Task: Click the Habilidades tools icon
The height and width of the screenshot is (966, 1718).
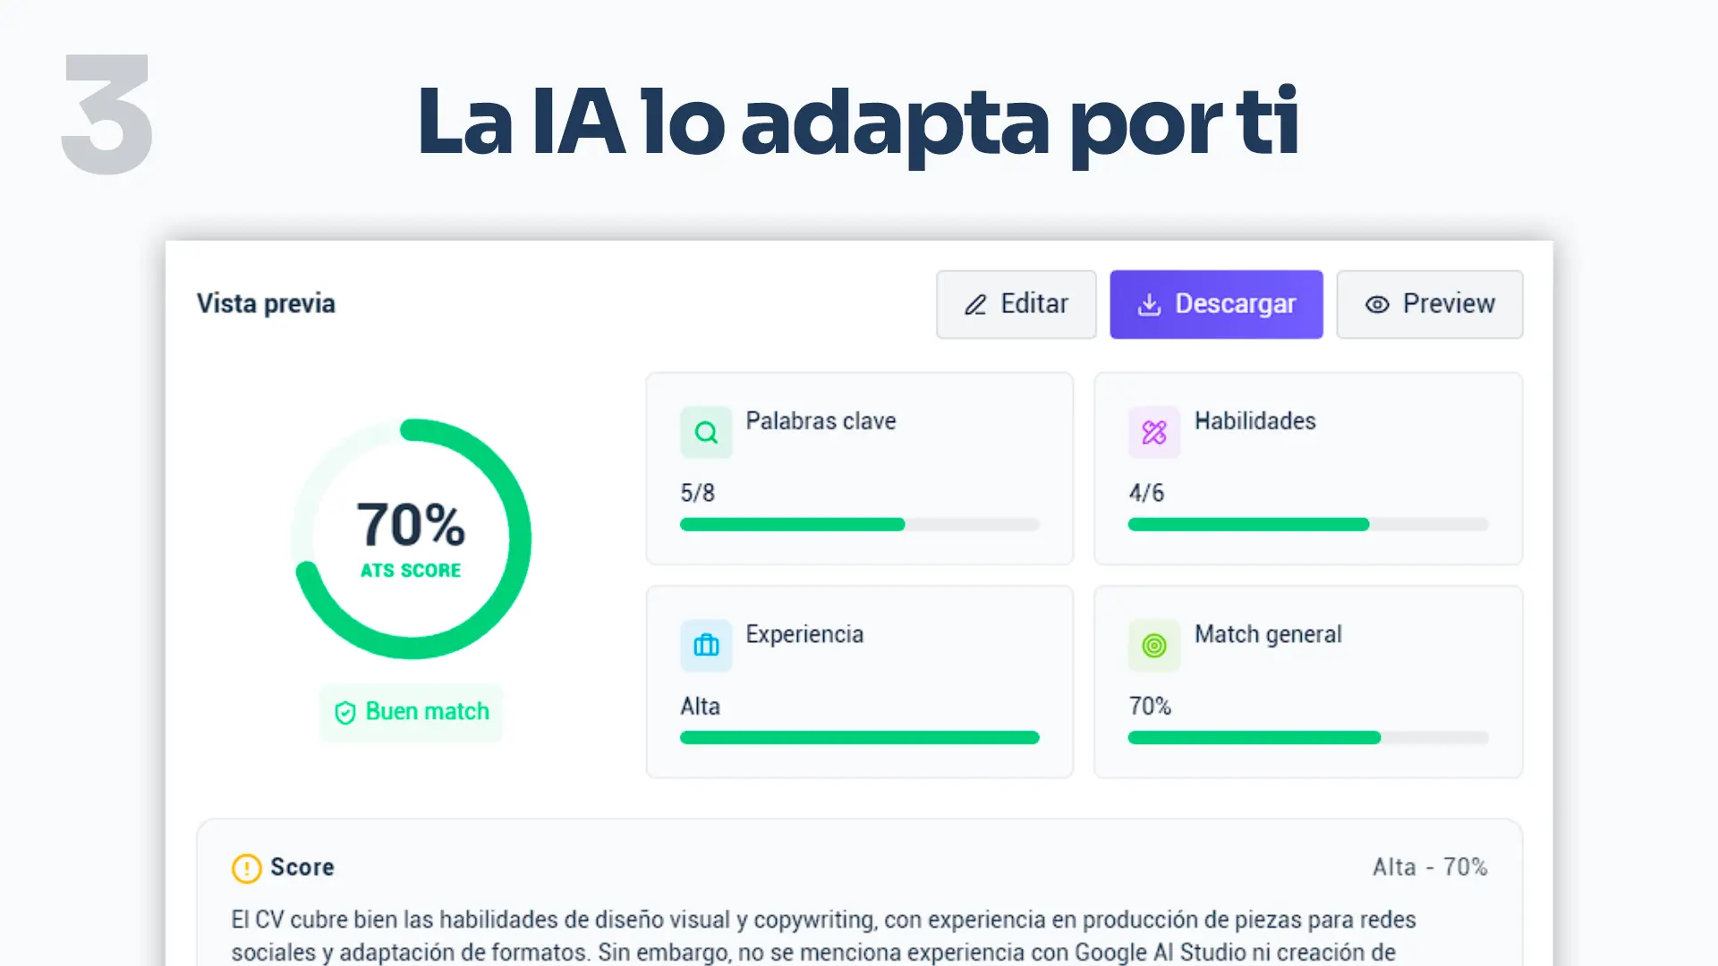Action: pyautogui.click(x=1153, y=432)
